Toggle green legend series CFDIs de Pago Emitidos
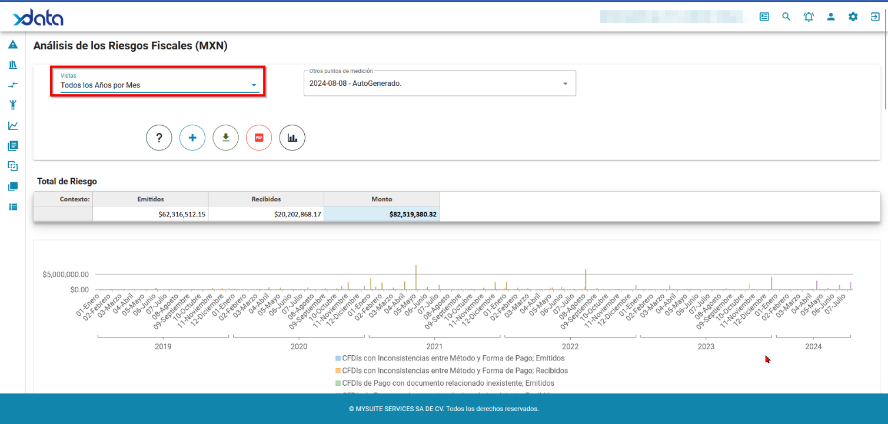The height and width of the screenshot is (424, 888). [x=445, y=383]
